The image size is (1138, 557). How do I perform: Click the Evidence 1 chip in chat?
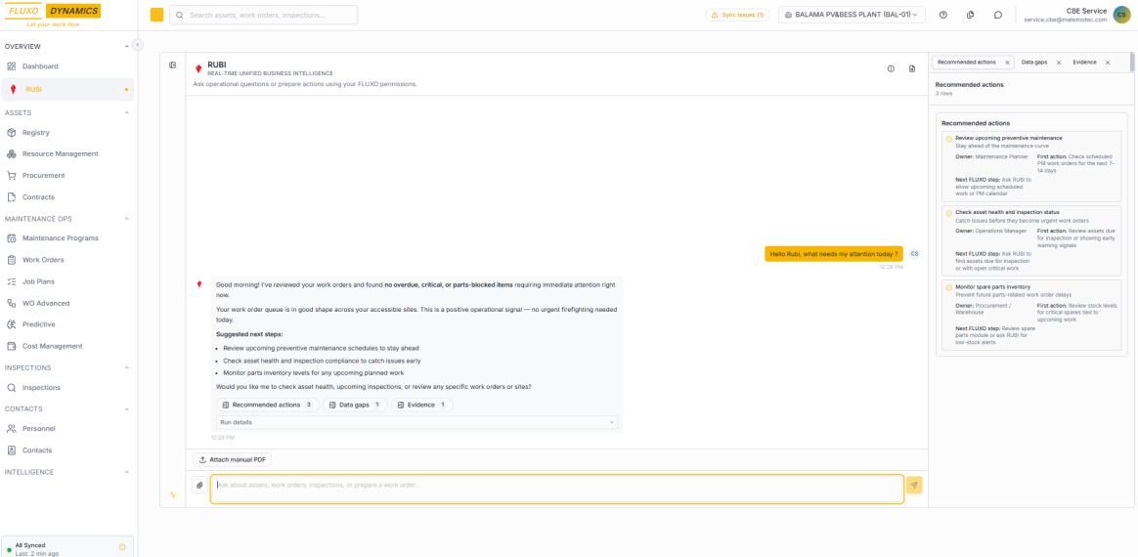coord(421,405)
